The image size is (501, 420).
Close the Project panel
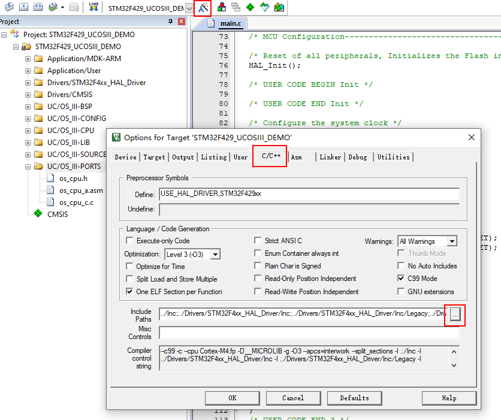[x=182, y=22]
